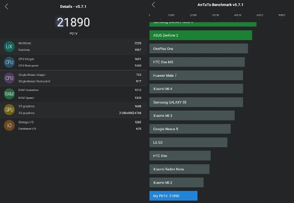Tap the Huawei Mate 7 bar
Viewport: 294px width, 203px height.
point(196,75)
